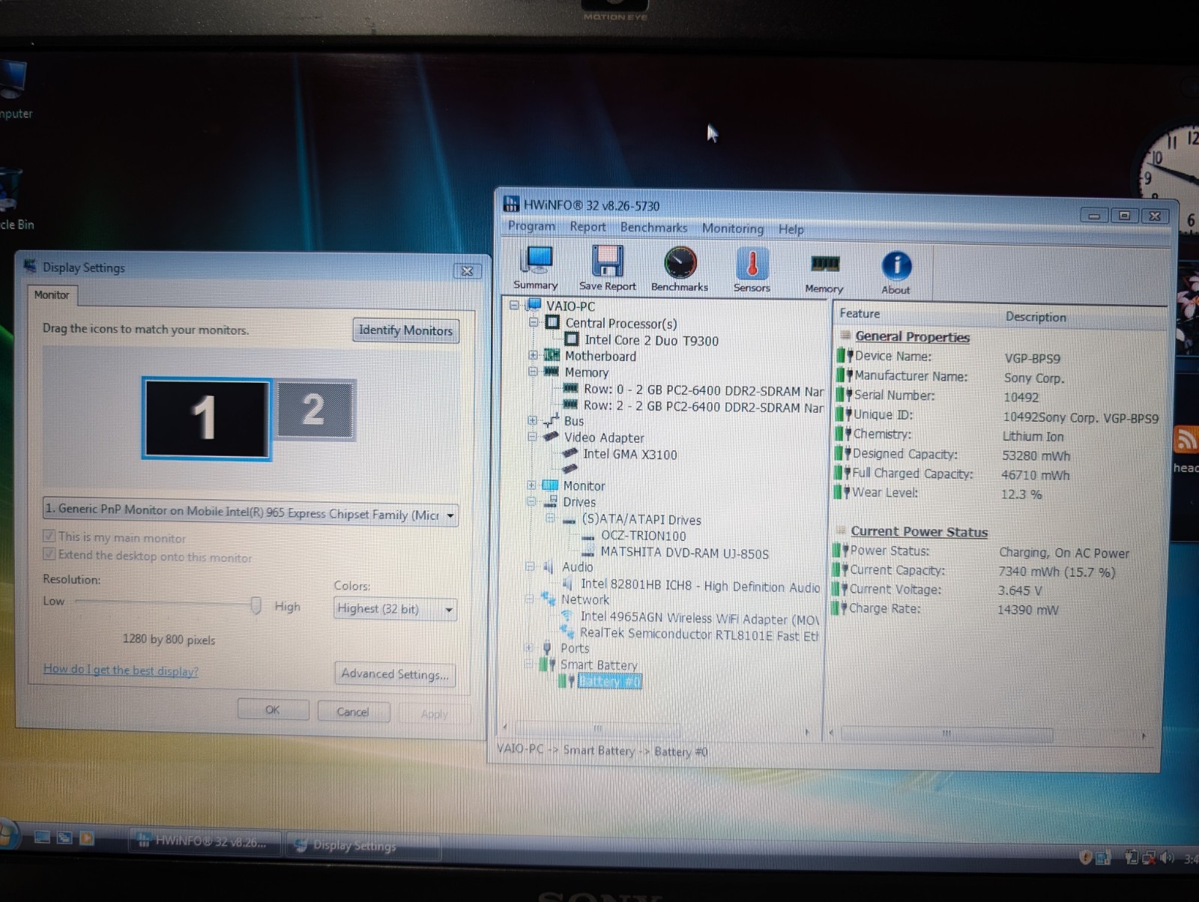
Task: Click the Description column header
Action: click(1036, 317)
